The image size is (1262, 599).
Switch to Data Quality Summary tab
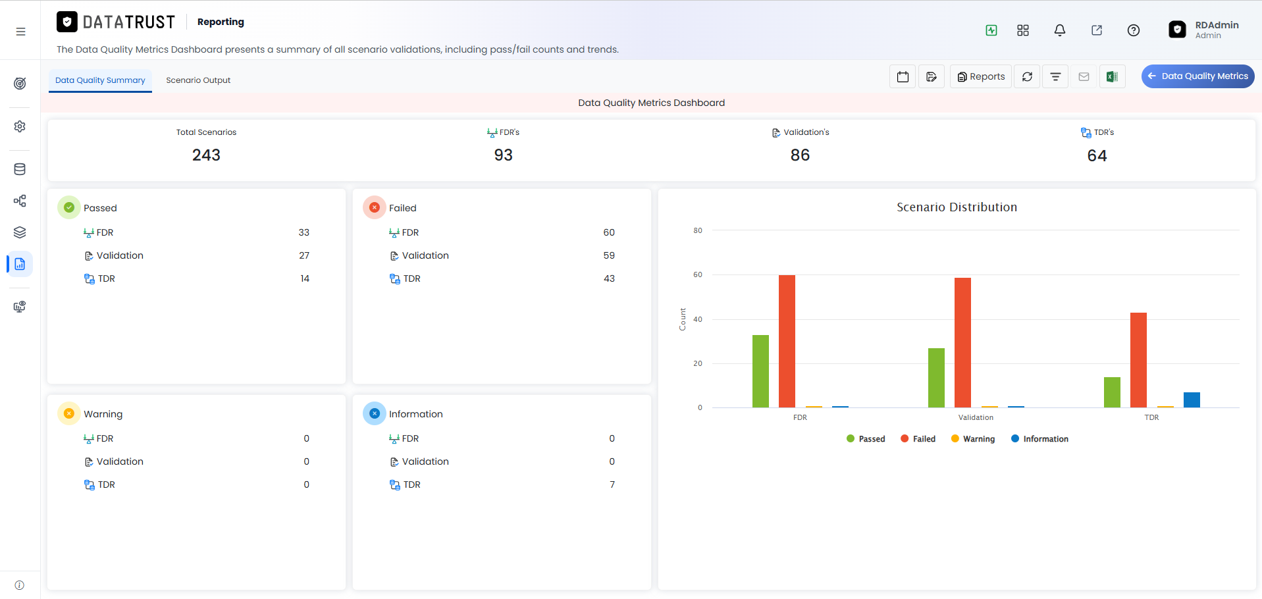pos(100,80)
